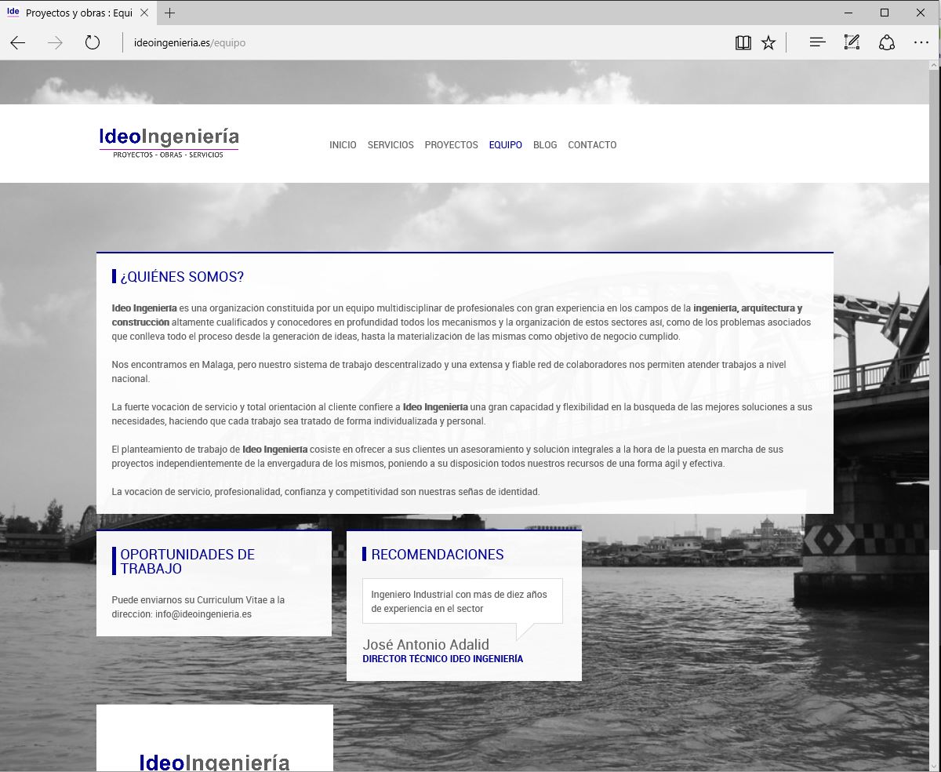Open Reading view book icon
This screenshot has height=772, width=941.
coord(743,43)
